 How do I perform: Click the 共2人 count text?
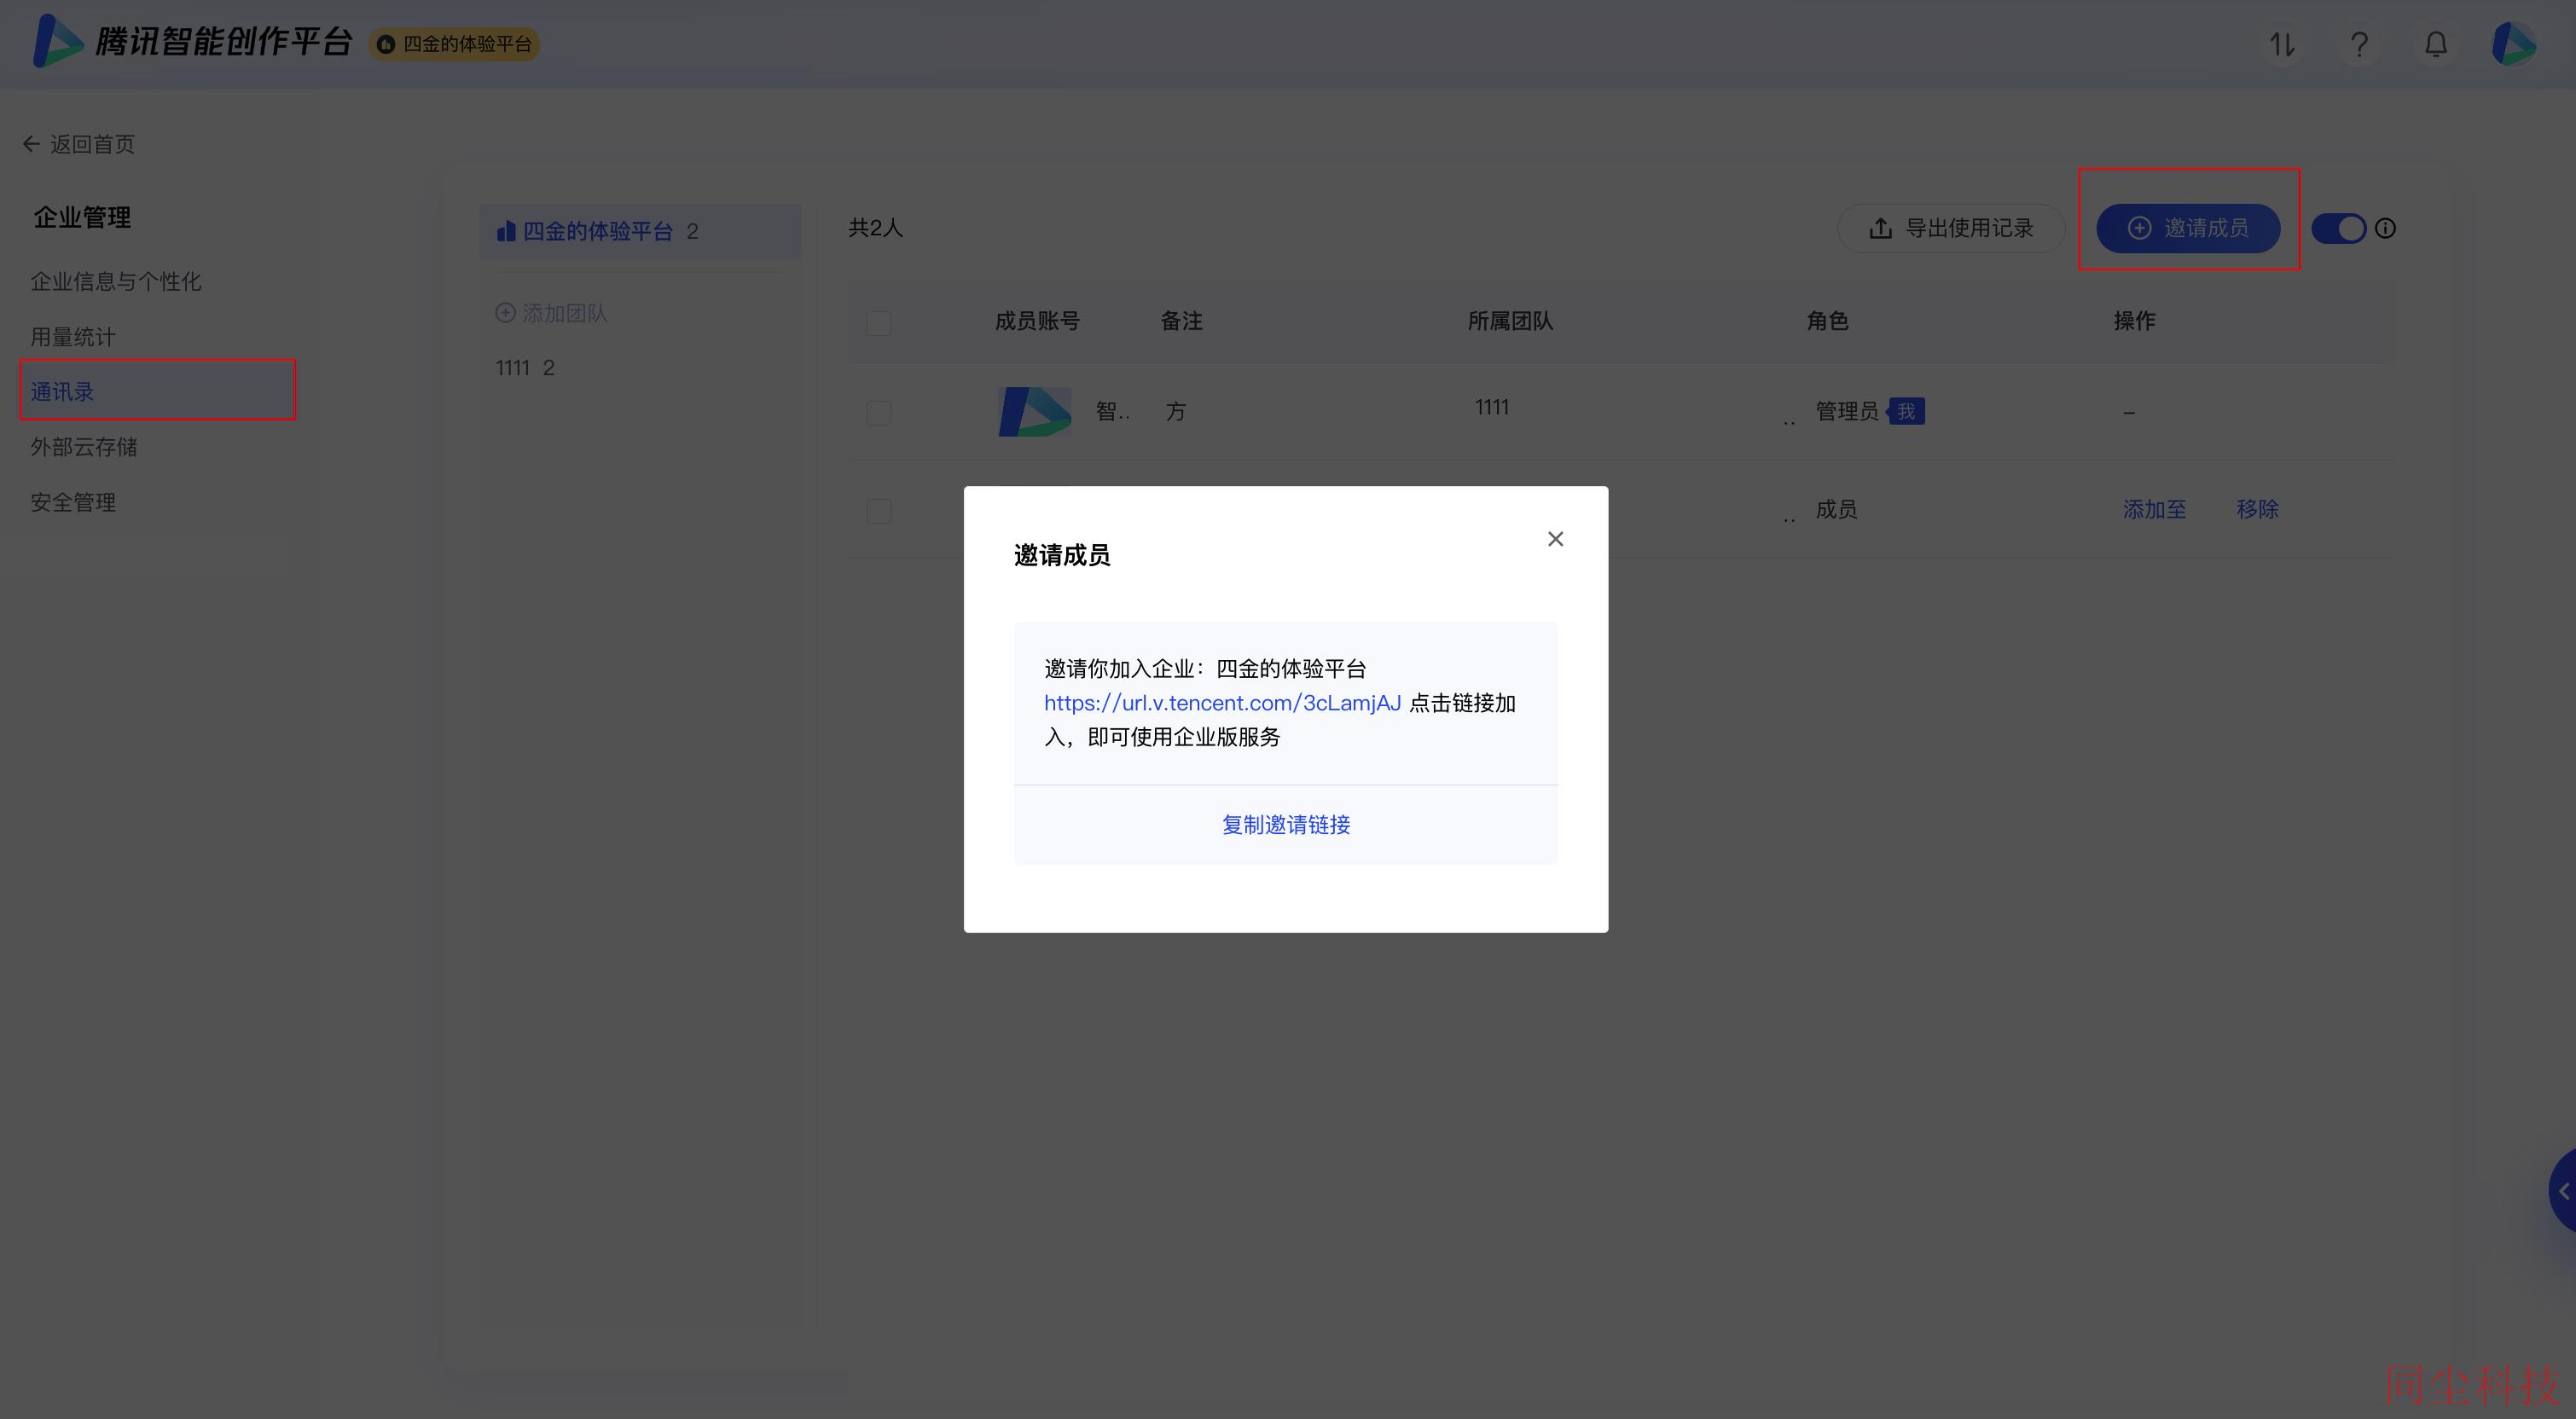[875, 228]
